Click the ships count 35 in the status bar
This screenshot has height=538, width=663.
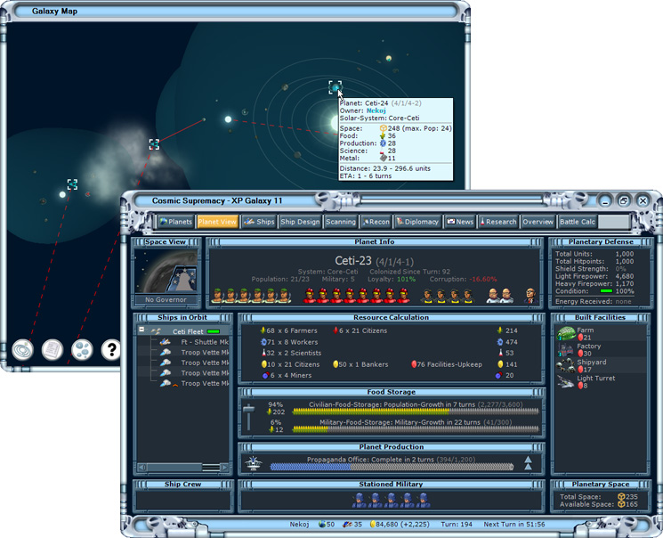tap(352, 524)
